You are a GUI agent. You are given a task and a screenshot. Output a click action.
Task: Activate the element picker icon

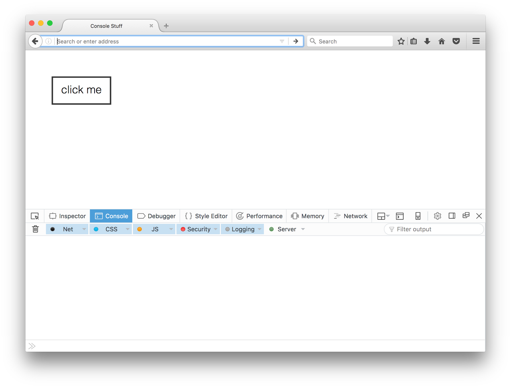[x=35, y=216]
